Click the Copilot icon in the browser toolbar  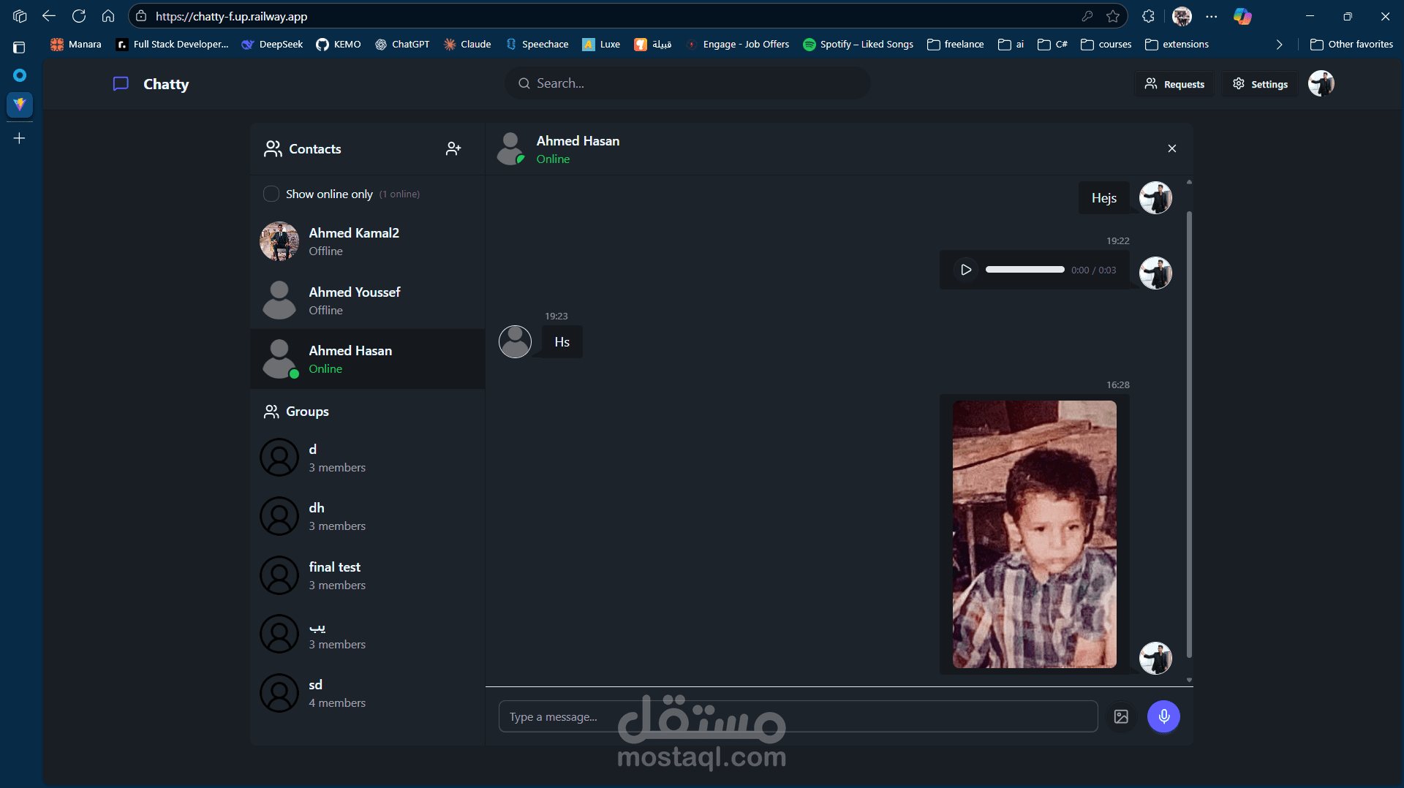(1242, 16)
